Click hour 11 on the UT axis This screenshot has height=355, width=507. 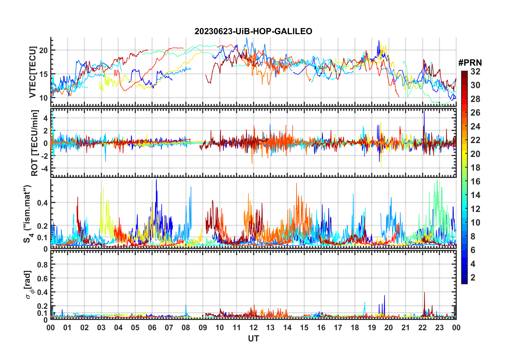(x=237, y=328)
